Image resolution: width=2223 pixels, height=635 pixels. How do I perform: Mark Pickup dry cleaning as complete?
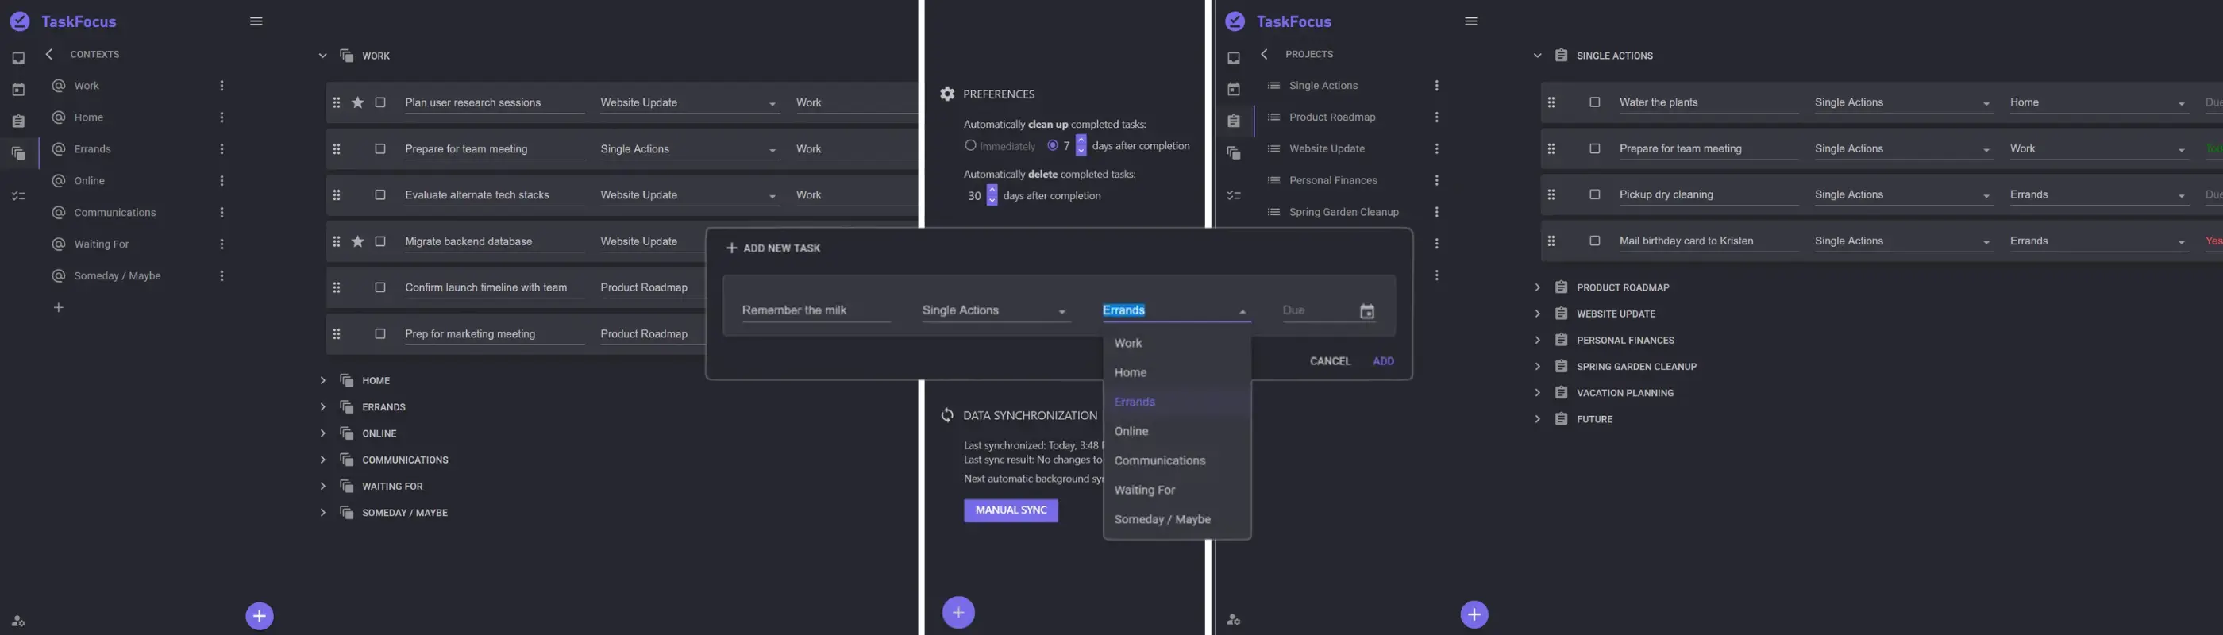(x=1594, y=195)
